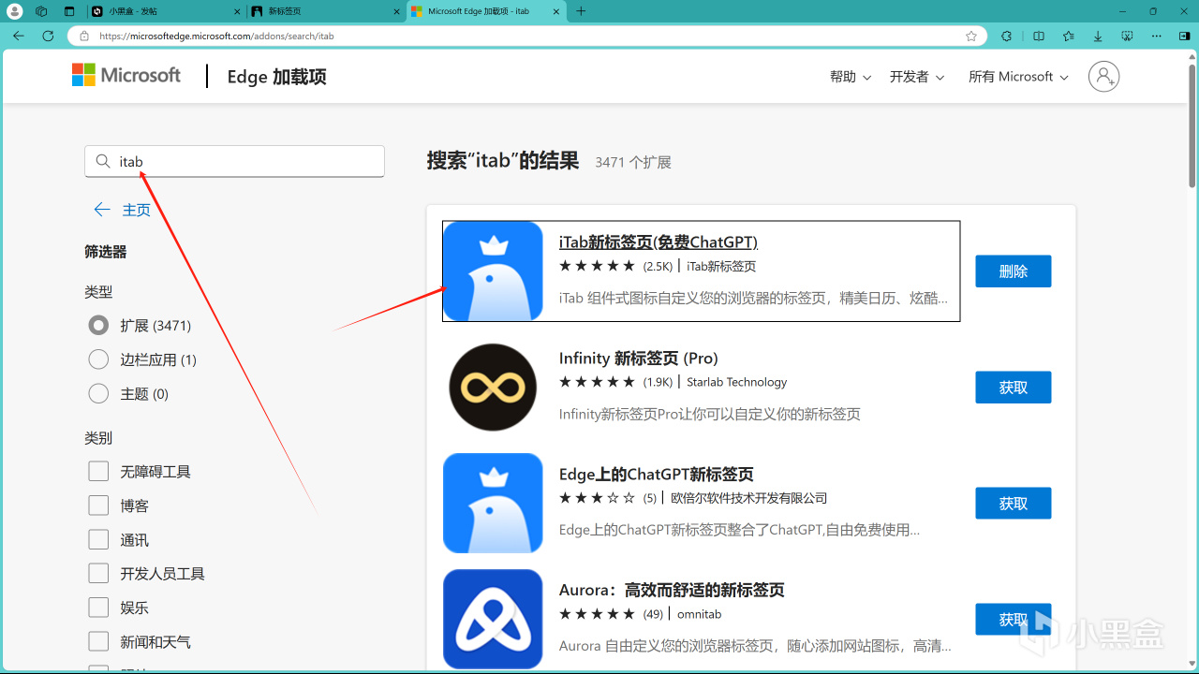Click the browser address bar URL
Viewport: 1199px width, 674px height.
216,37
